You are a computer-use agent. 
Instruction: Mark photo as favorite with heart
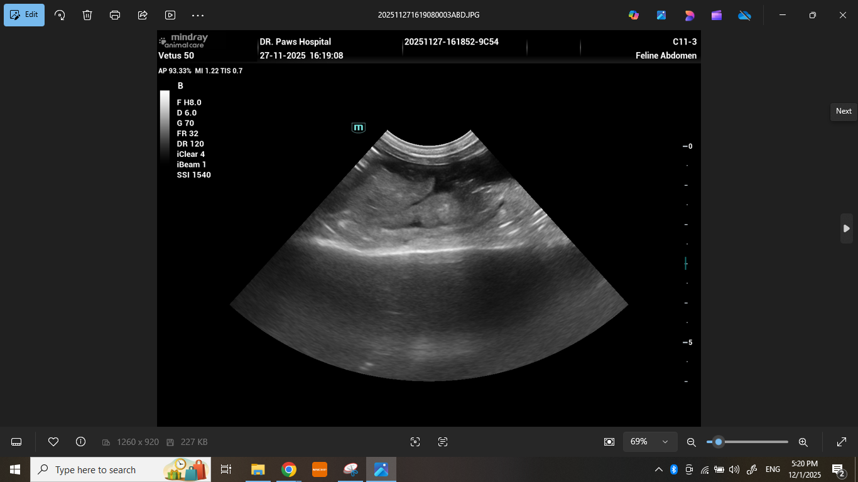53,442
